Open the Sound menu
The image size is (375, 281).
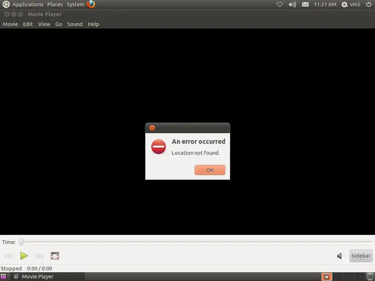[x=75, y=24]
